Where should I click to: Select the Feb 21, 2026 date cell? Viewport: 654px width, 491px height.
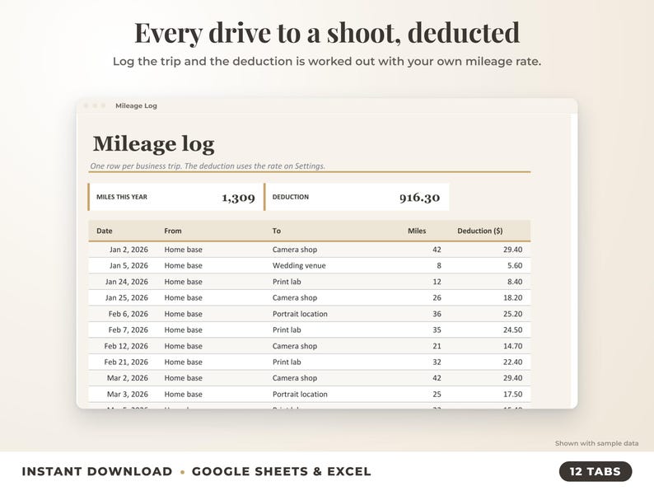126,362
